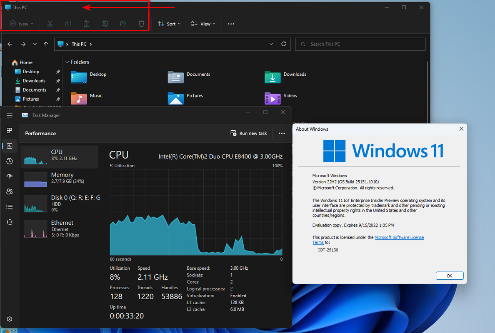Select Disk 0 in the Performance list
Screen dimensions: 495x333
click(x=60, y=204)
